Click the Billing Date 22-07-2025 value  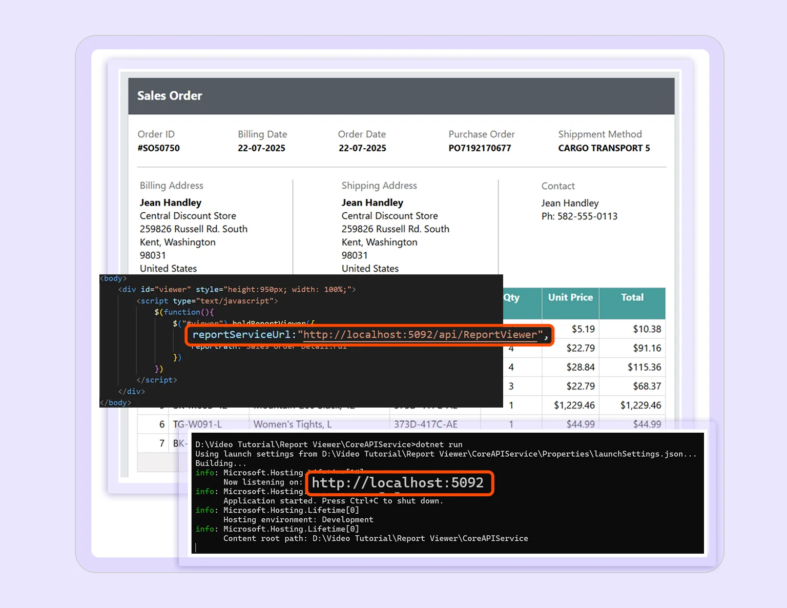click(x=262, y=148)
